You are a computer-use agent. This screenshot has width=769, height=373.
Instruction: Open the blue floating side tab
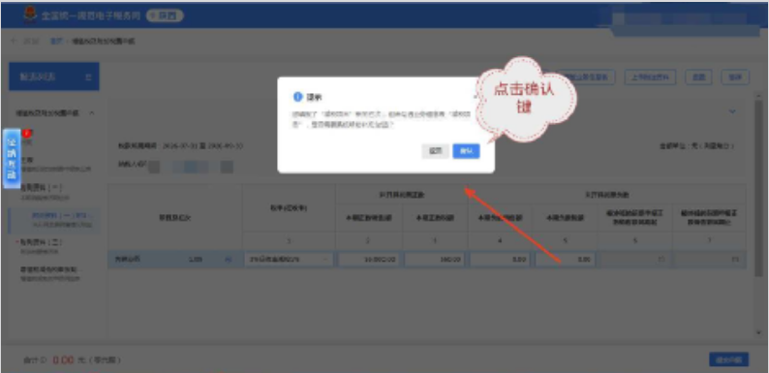tap(12, 159)
